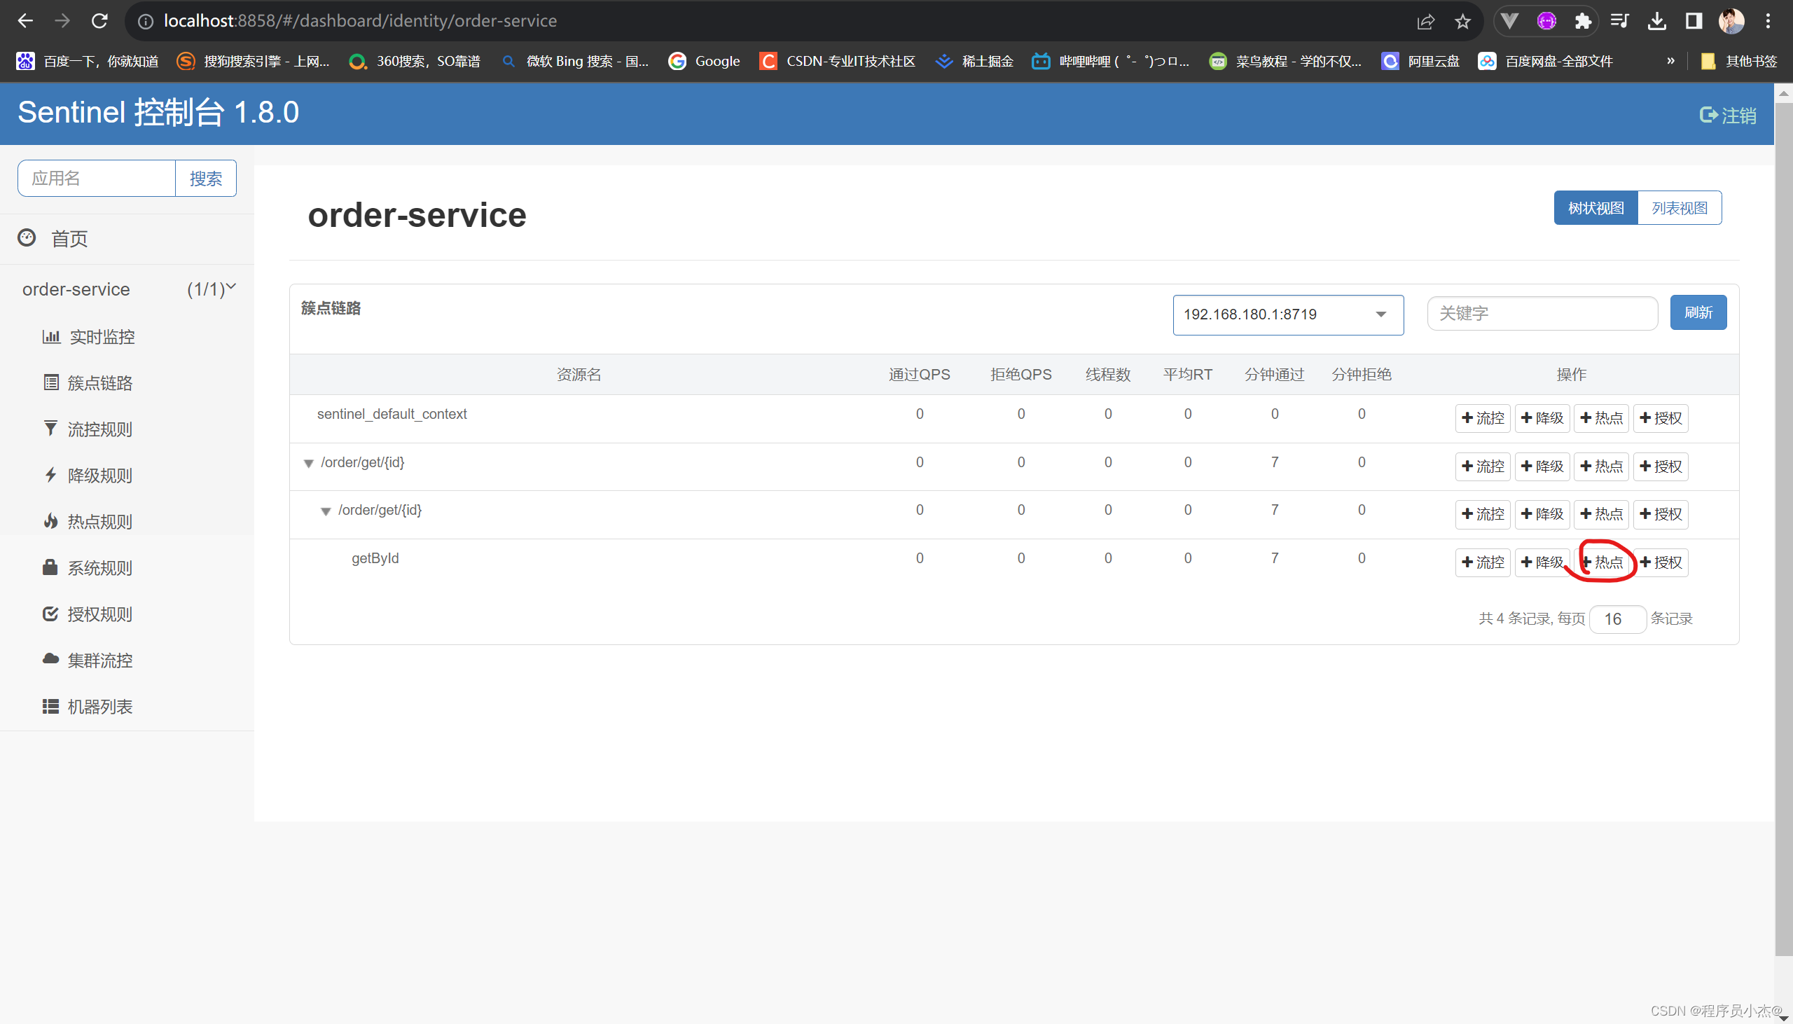Bookmark this page with the star icon
The height and width of the screenshot is (1024, 1793).
[1462, 21]
